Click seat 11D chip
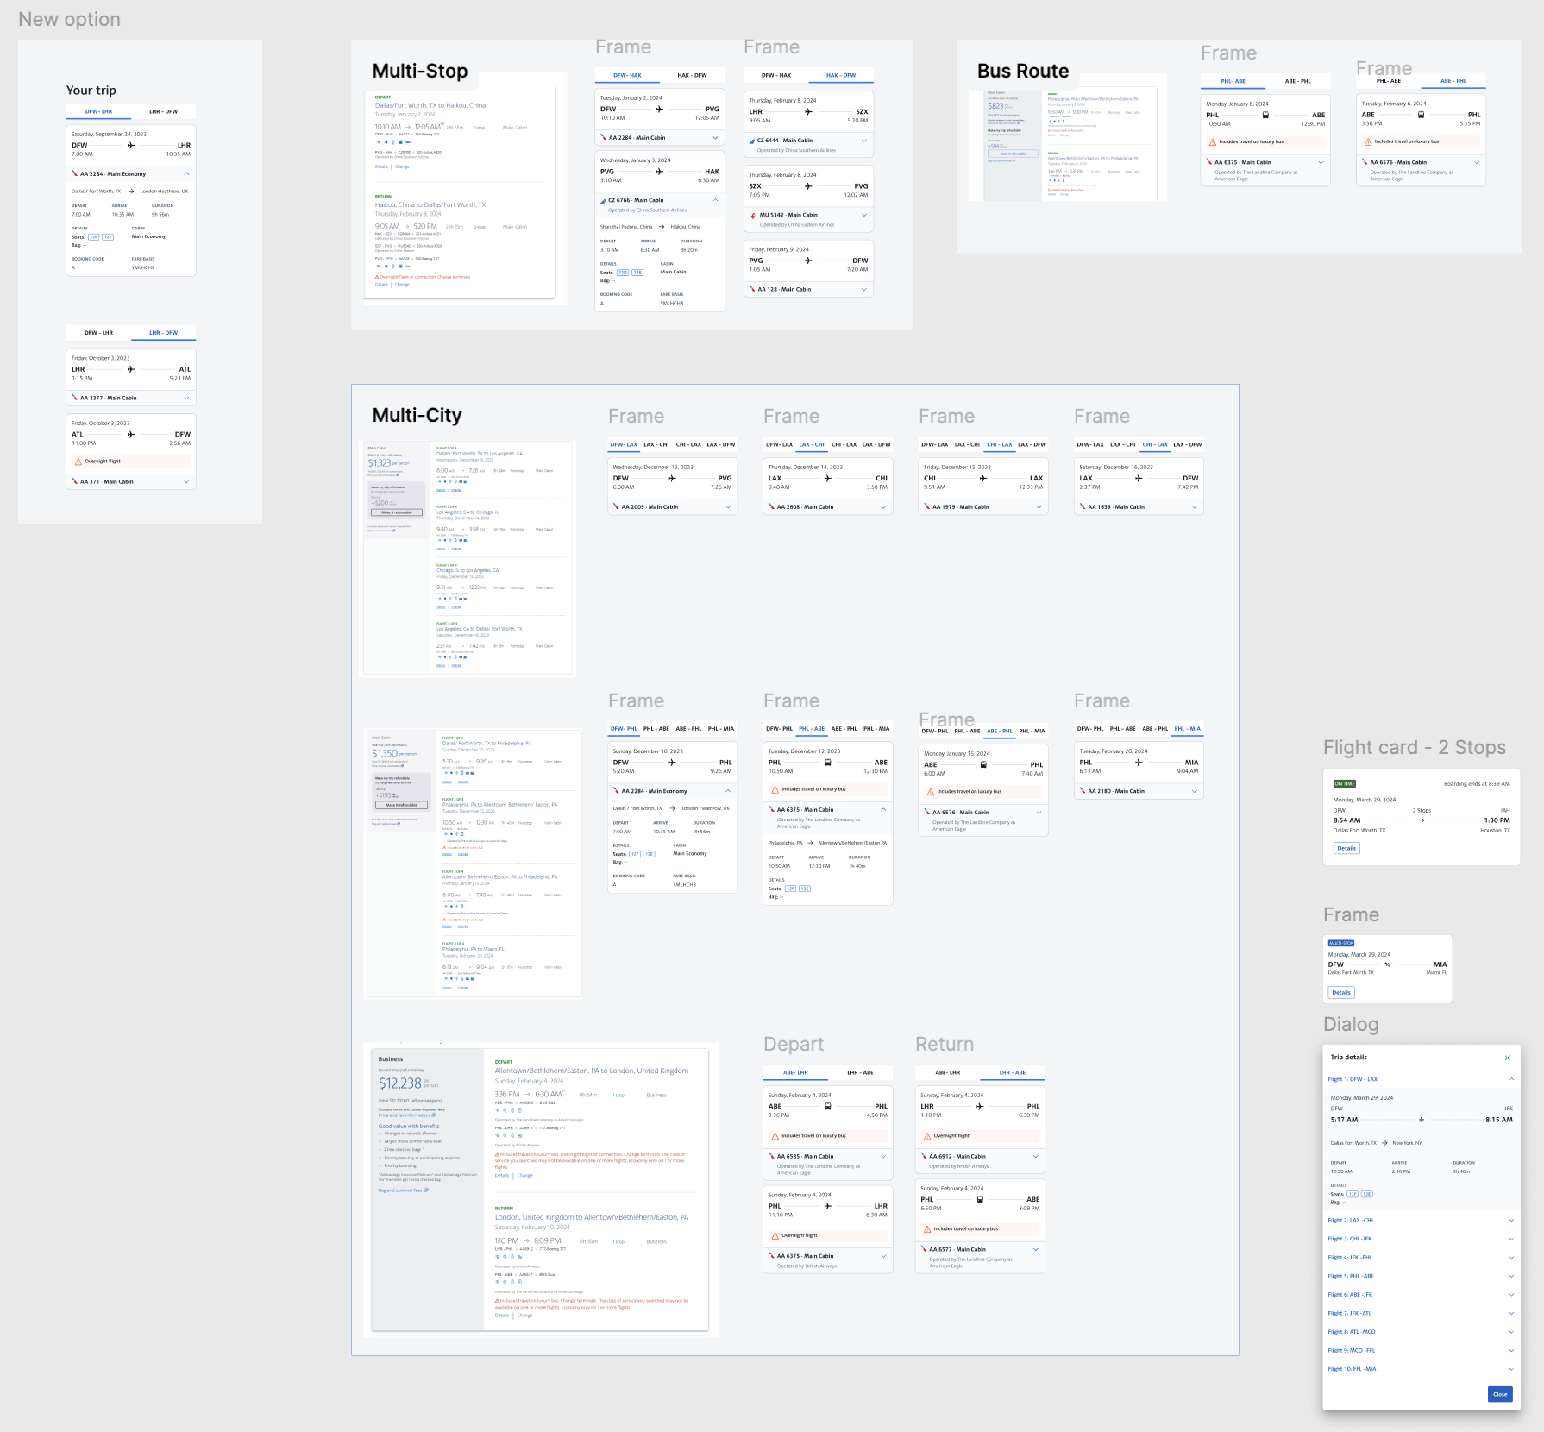Image resolution: width=1544 pixels, height=1432 pixels. [623, 273]
